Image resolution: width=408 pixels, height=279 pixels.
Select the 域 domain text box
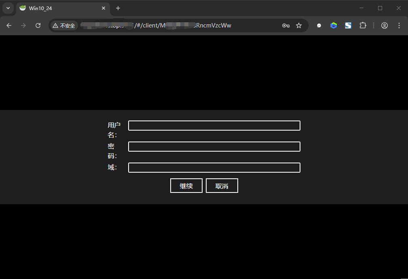click(214, 167)
